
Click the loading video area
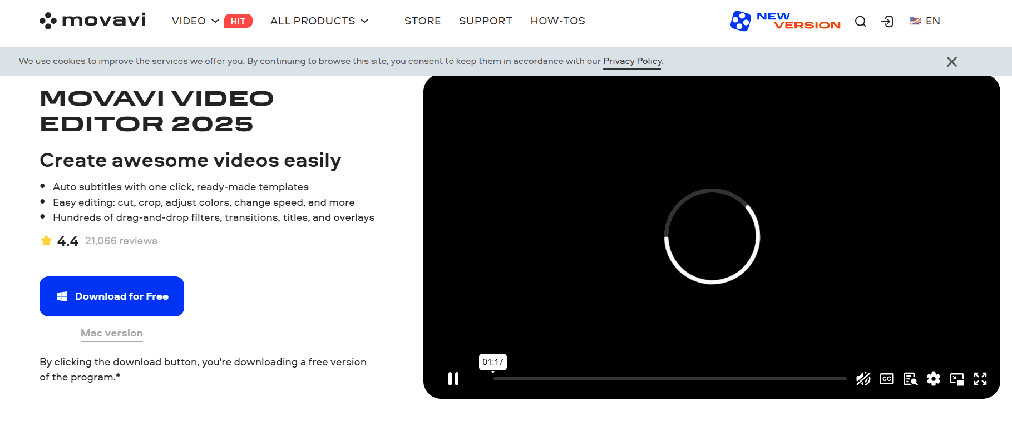coord(712,236)
